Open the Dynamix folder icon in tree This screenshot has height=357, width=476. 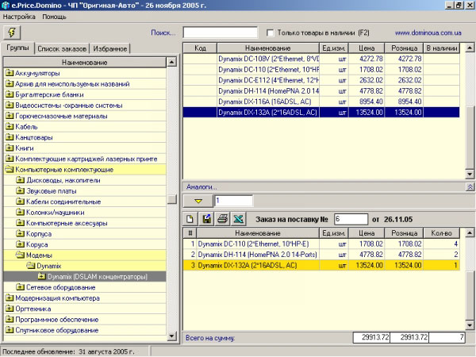[x=30, y=266]
